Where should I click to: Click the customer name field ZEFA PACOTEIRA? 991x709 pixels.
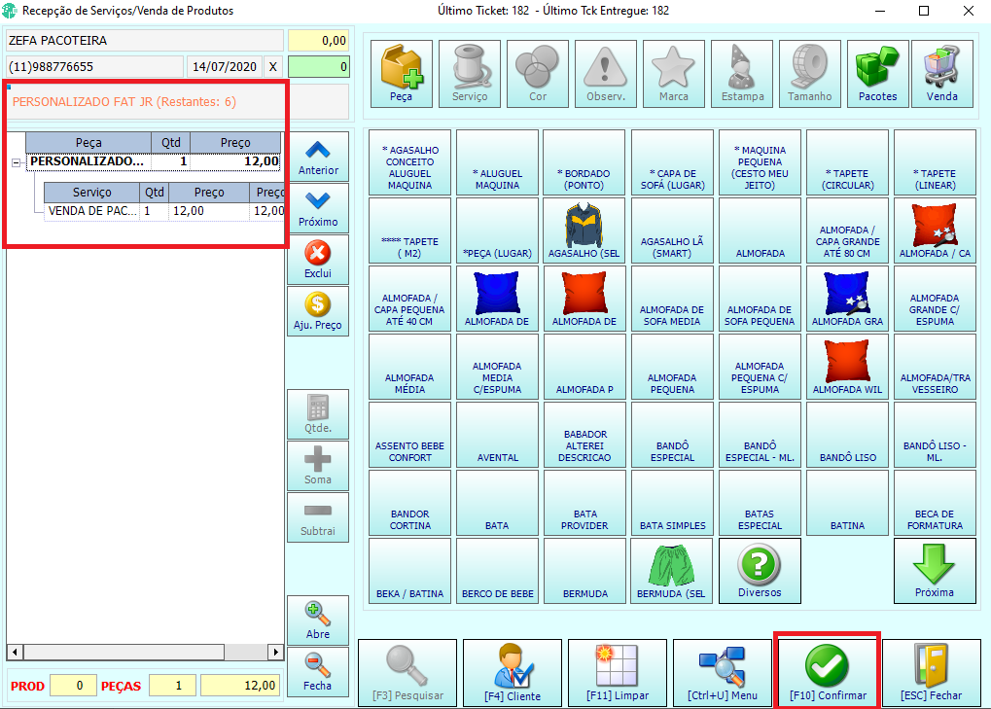[x=145, y=41]
